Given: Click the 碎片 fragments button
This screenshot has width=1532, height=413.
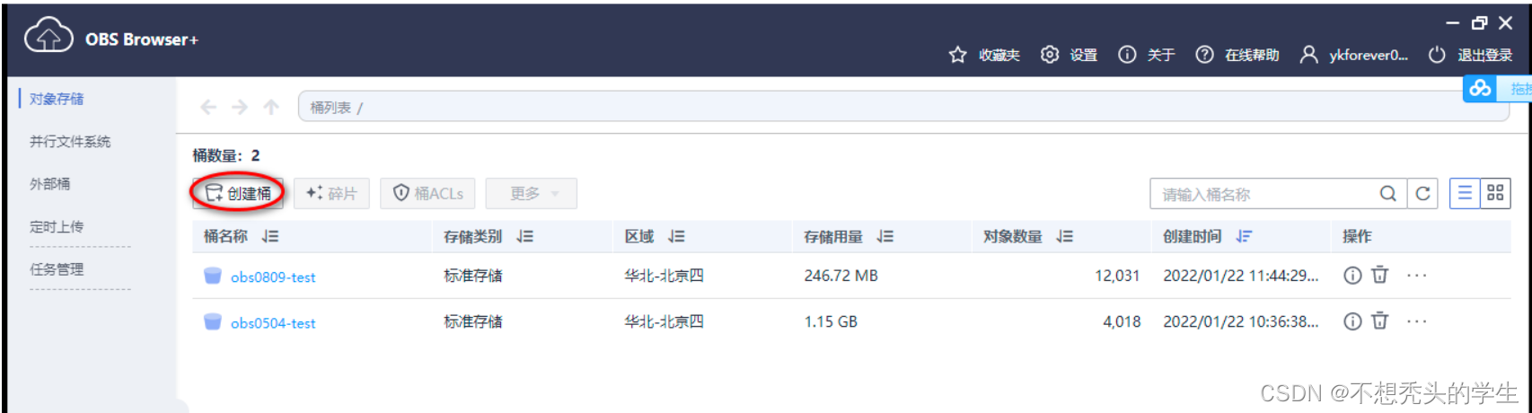Looking at the screenshot, I should [331, 193].
